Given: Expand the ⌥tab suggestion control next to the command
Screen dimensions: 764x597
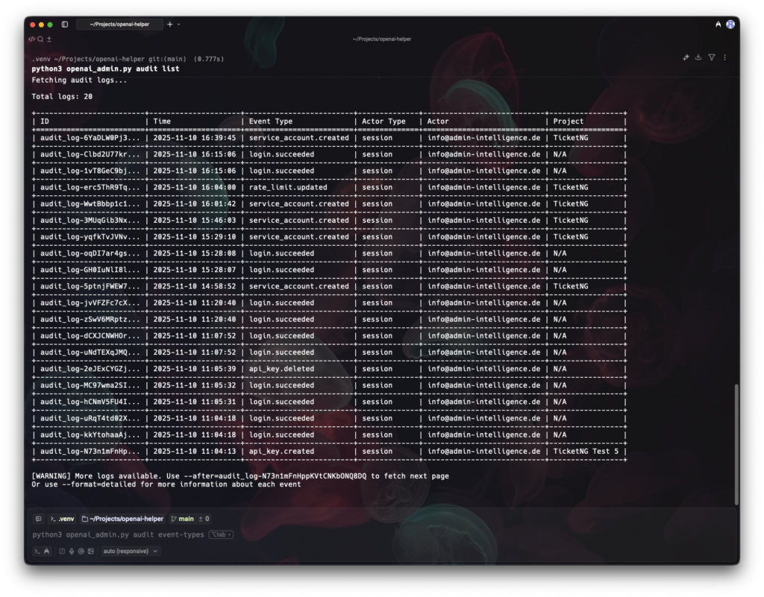Looking at the screenshot, I should pyautogui.click(x=219, y=534).
